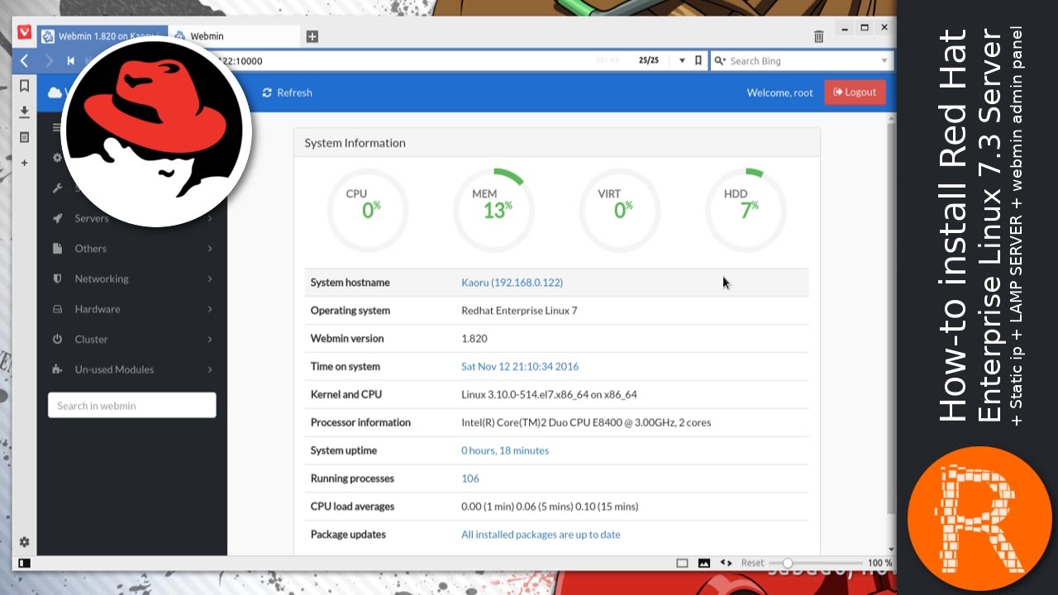
Task: Bookmark this page from address bar
Action: 698,60
